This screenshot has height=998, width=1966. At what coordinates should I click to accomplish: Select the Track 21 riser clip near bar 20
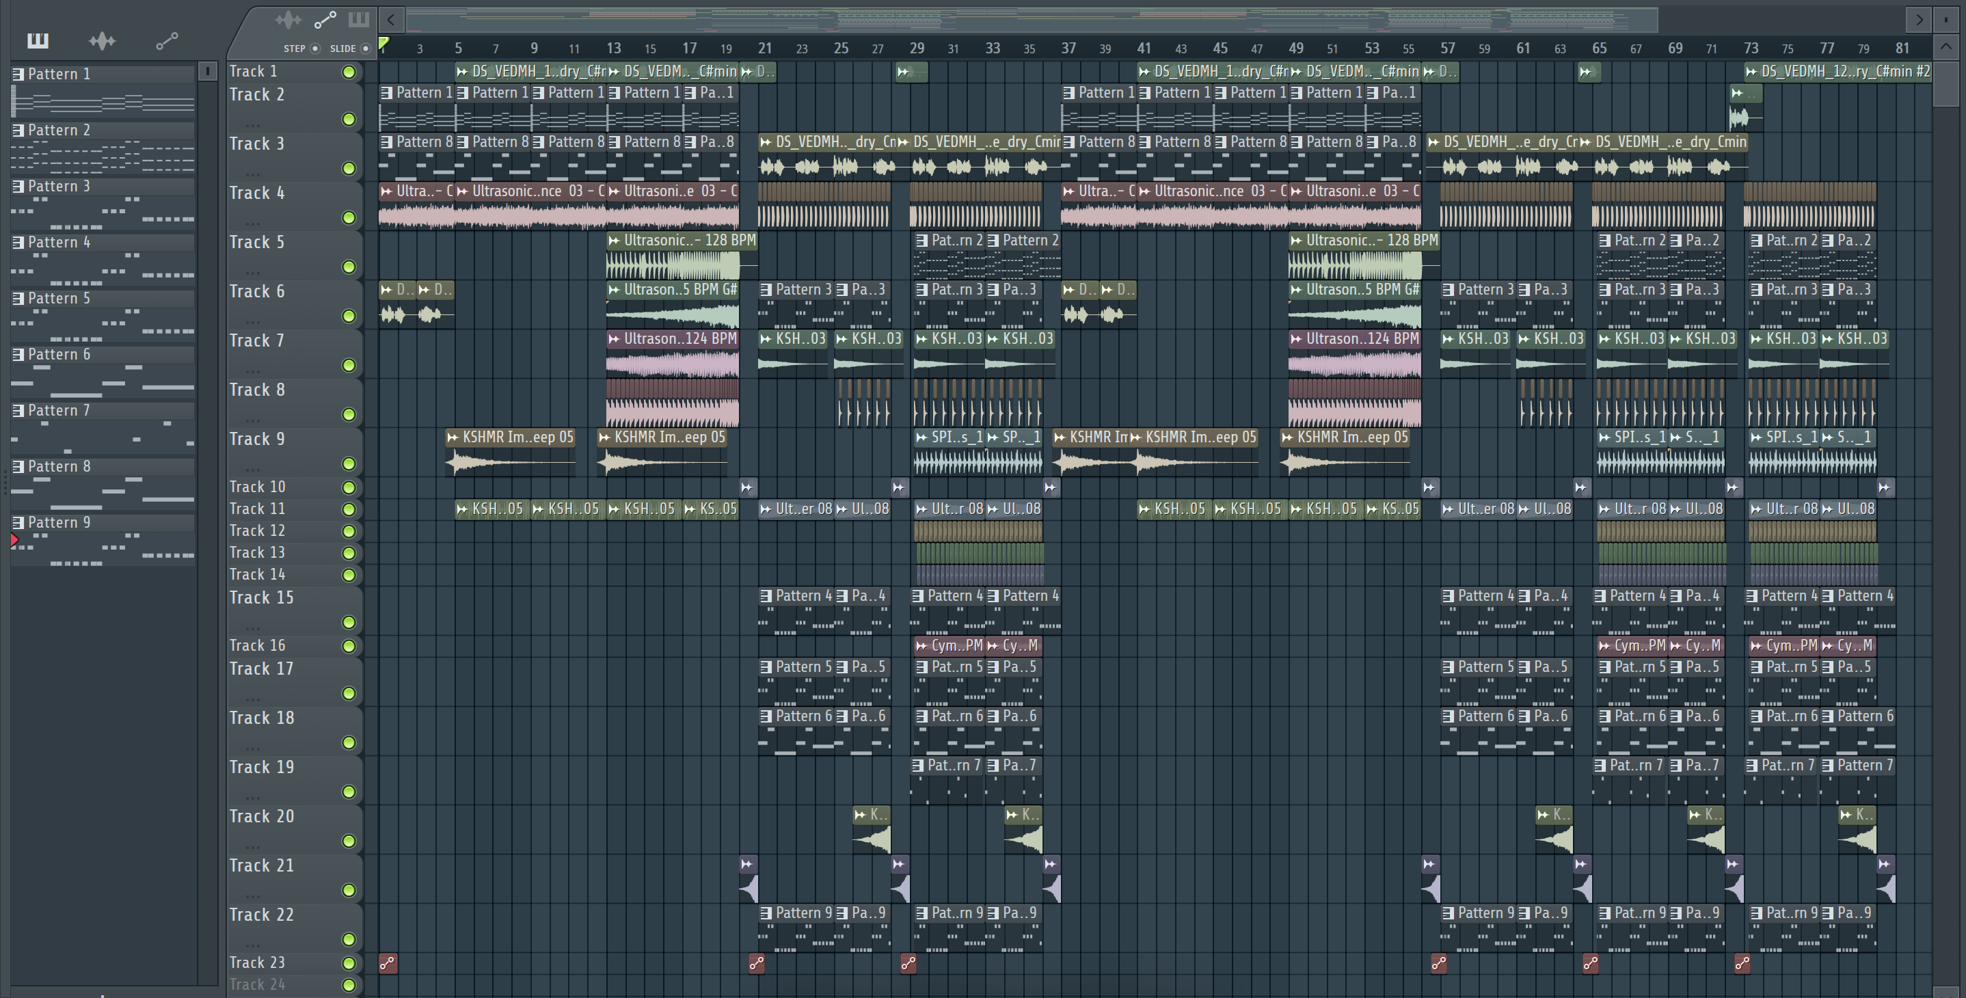click(x=748, y=878)
